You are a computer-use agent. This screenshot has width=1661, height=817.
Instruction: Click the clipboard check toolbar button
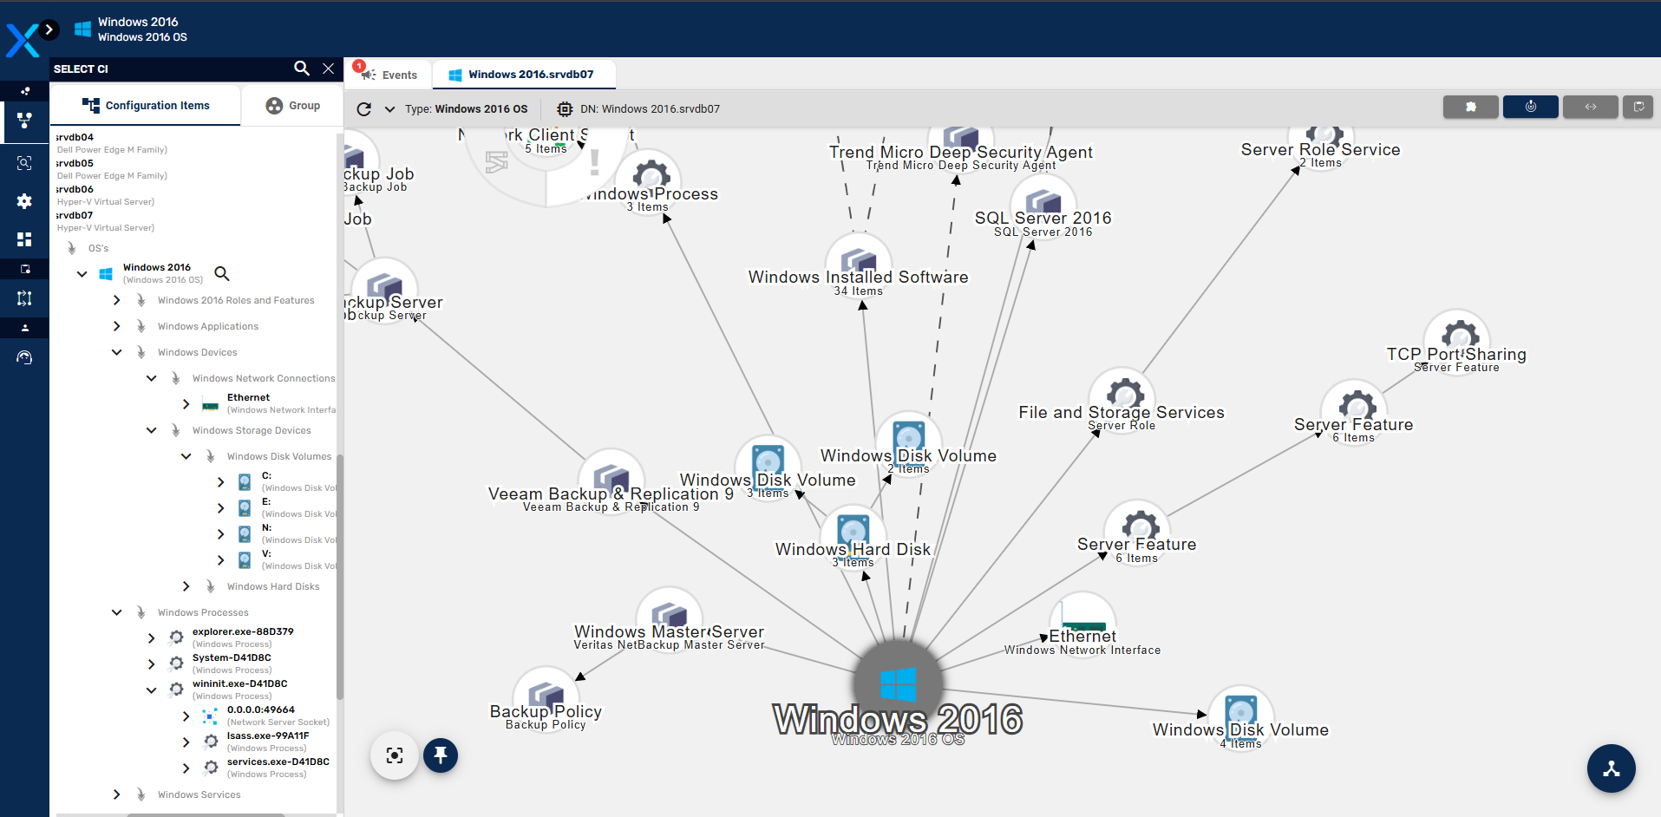pos(1638,107)
